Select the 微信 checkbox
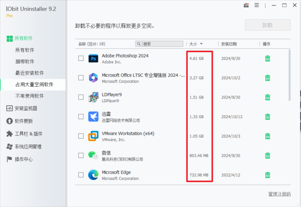301x207 pixels. (81, 155)
